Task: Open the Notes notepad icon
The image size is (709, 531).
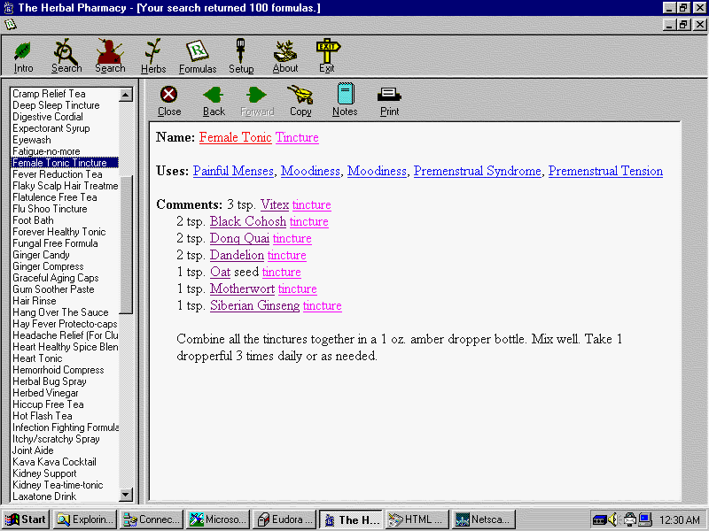Action: click(345, 100)
